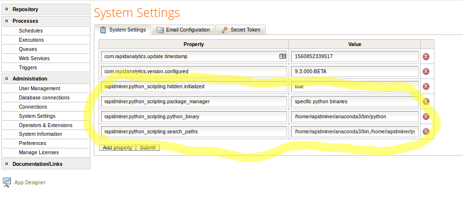Image resolution: width=463 pixels, height=209 pixels.
Task: Collapse the Processes section
Action: 7,21
